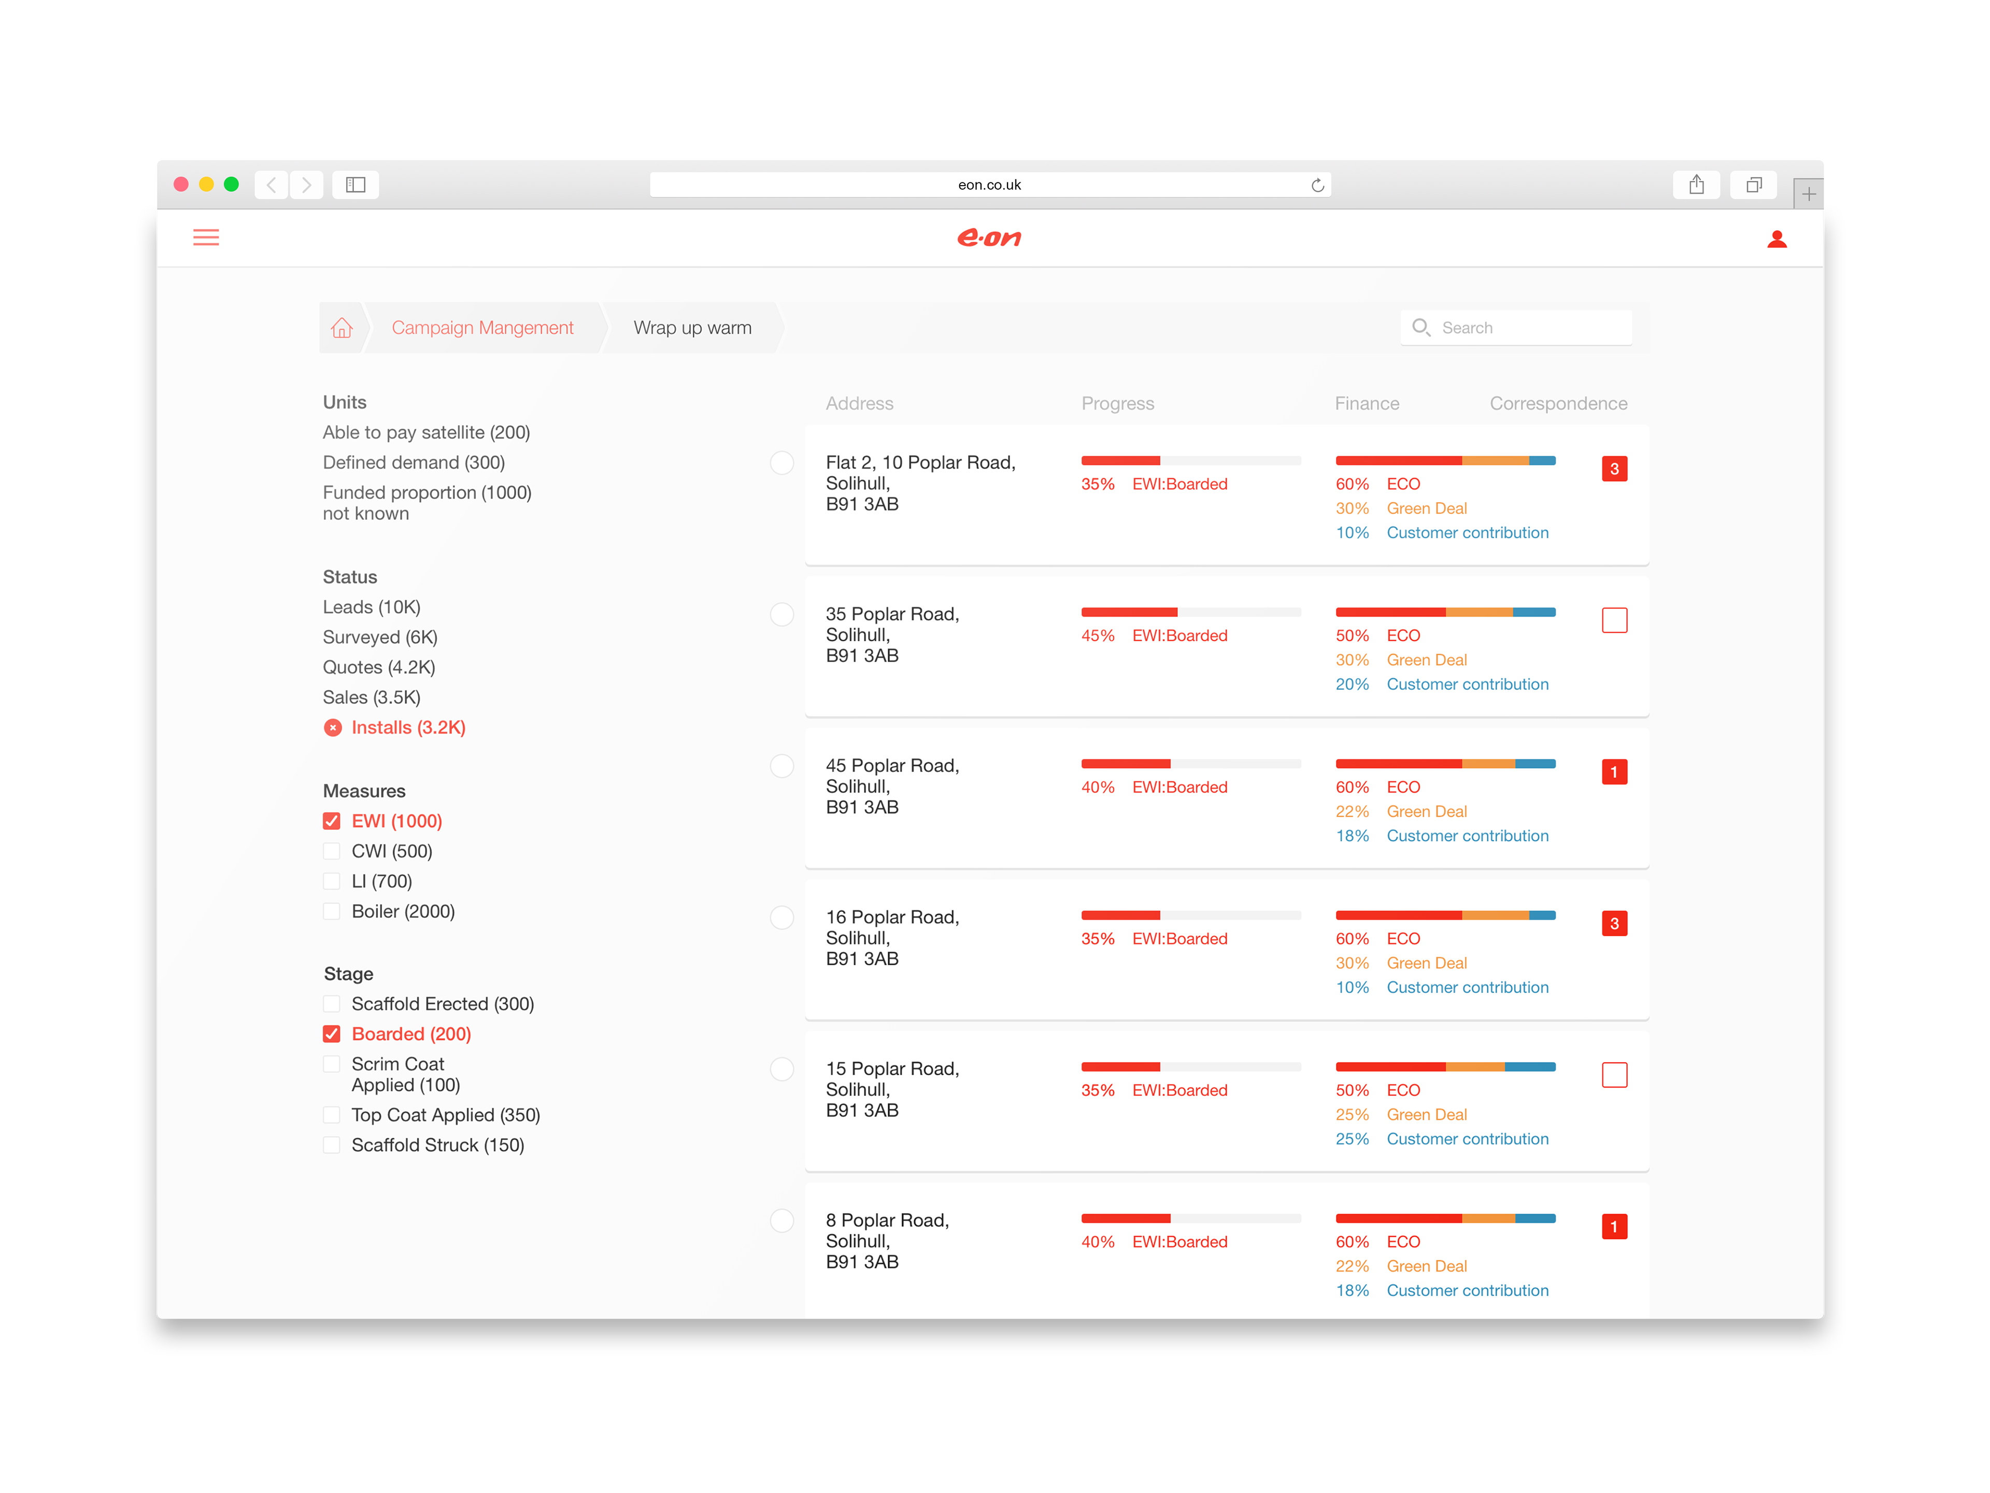Viewport: 1990px width, 1493px height.
Task: Open the hamburger menu icon
Action: (x=206, y=237)
